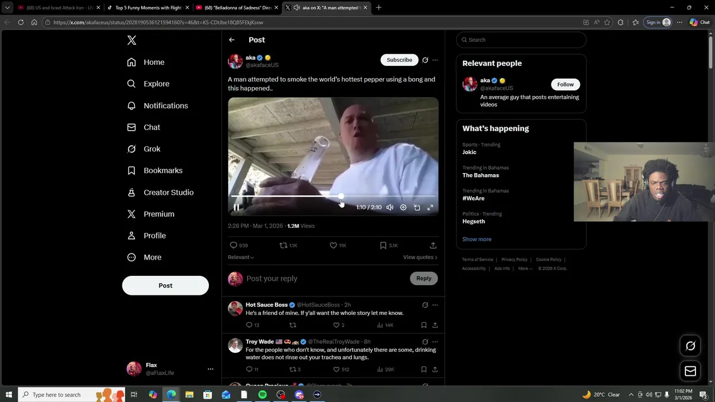Screen dimensions: 715x402
Task: Bookmark Hot Sauce Boss's reply
Action: (x=424, y=325)
